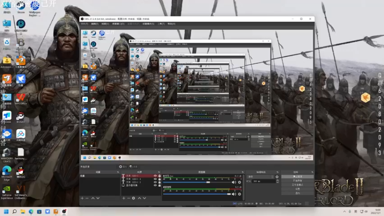Open the 文件(F) menu in OBS
384x216 pixels.
click(x=84, y=24)
